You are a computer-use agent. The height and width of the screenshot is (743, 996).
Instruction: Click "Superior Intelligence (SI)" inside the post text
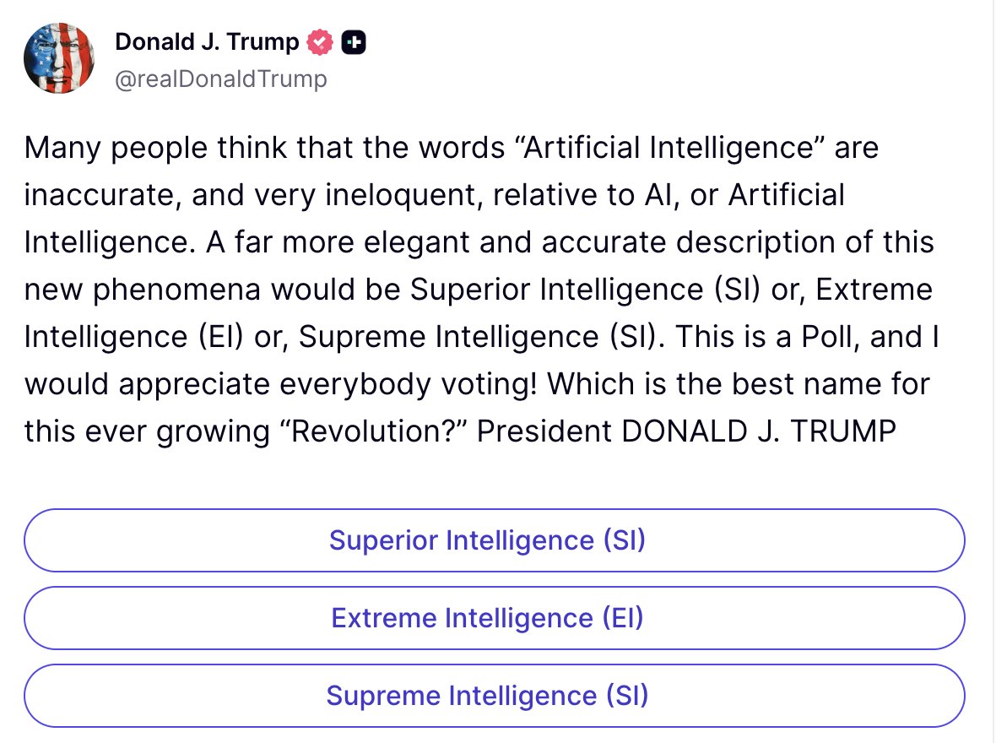tap(585, 290)
